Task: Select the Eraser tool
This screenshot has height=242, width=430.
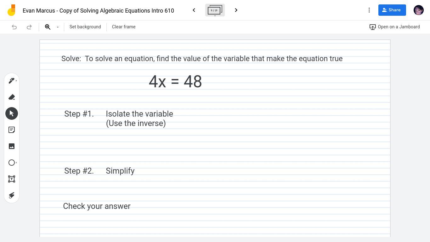Action: (12, 97)
